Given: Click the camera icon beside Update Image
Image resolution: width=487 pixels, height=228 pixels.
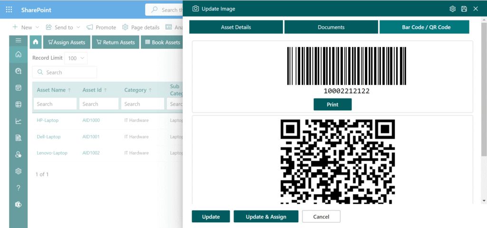Looking at the screenshot, I should coord(195,9).
